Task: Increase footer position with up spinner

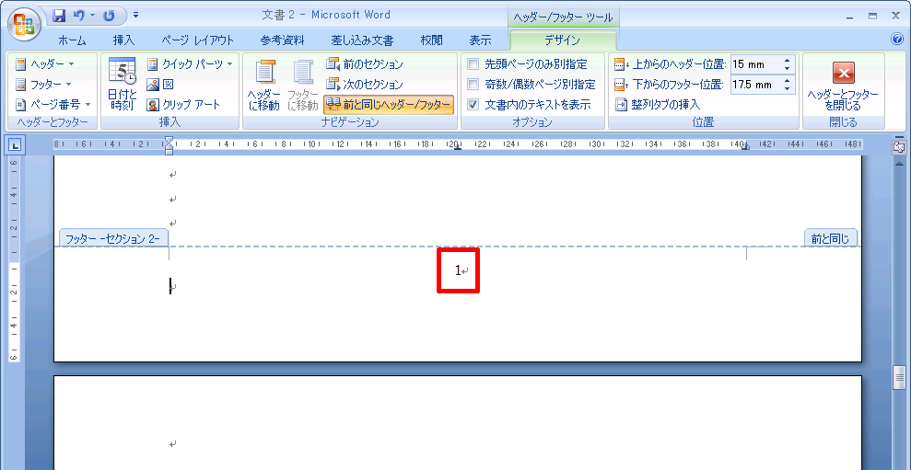Action: [x=788, y=81]
